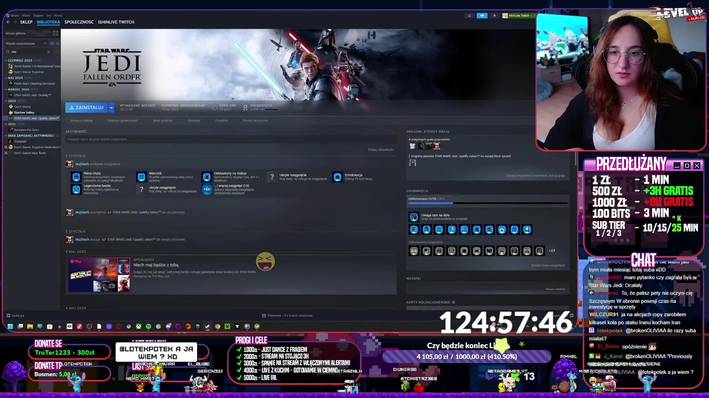709x398 pixels.
Task: Click the Steam icon in the taskbar
Action: [x=207, y=327]
